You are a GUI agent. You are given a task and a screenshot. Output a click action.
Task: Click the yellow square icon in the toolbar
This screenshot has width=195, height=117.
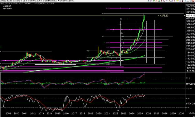(178, 1)
